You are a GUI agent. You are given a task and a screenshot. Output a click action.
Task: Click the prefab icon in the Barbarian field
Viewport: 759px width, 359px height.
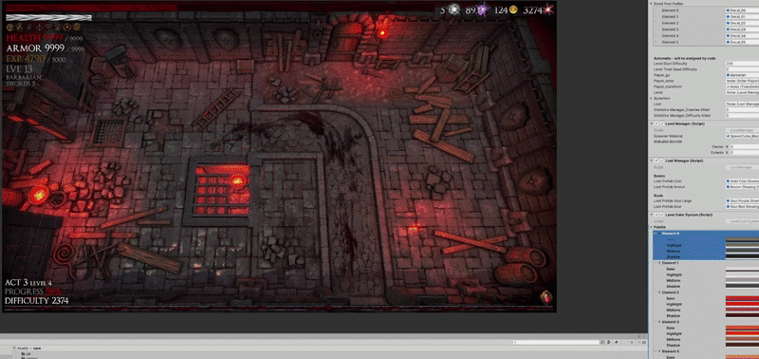729,75
